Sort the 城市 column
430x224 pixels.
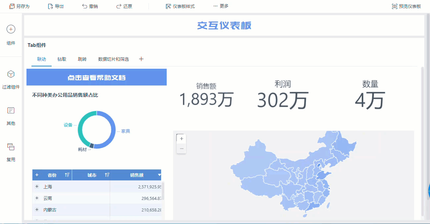(x=107, y=175)
